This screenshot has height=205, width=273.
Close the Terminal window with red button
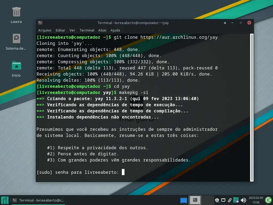click(249, 23)
